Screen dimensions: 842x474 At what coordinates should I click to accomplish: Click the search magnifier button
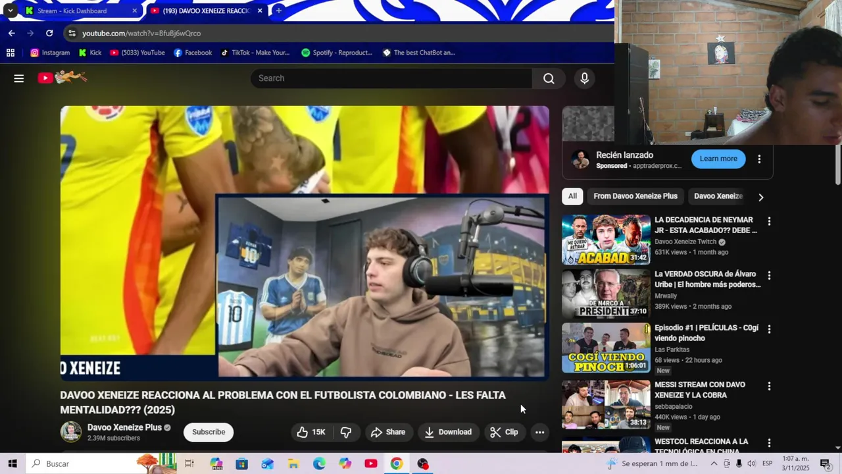click(x=549, y=78)
